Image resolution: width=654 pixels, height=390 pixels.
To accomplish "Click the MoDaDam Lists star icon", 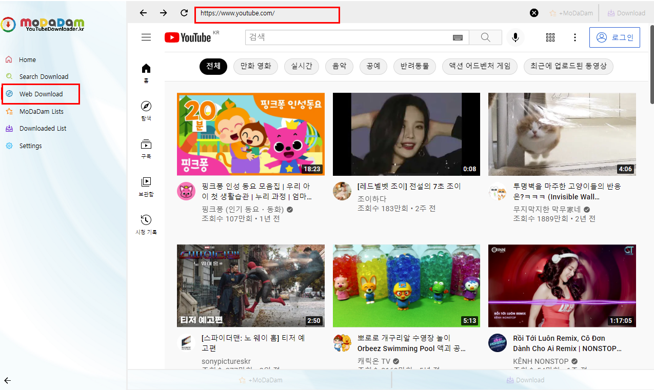I will (x=9, y=111).
